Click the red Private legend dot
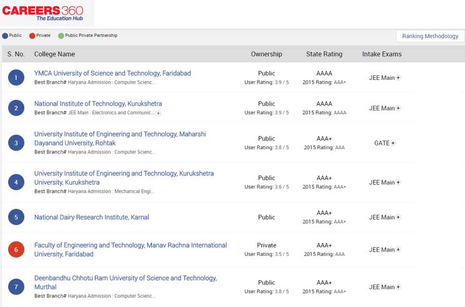 (32, 36)
